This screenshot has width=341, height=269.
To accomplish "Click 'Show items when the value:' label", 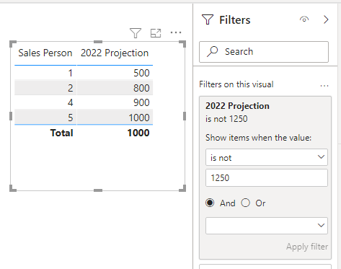I will click(x=258, y=138).
